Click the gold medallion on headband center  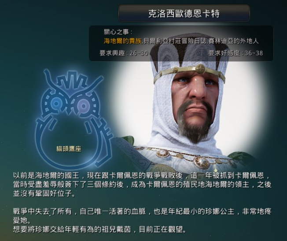tap(200, 68)
